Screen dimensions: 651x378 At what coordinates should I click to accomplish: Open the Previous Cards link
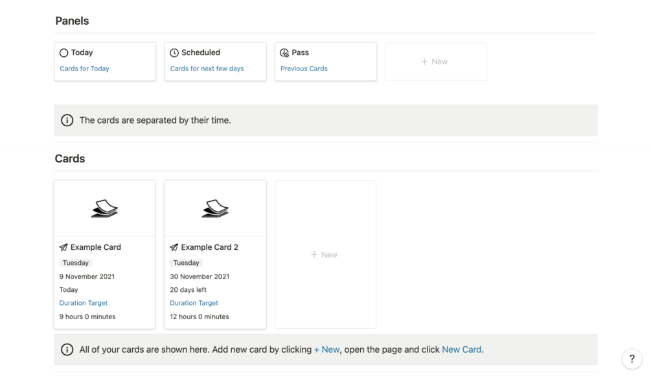pos(304,69)
